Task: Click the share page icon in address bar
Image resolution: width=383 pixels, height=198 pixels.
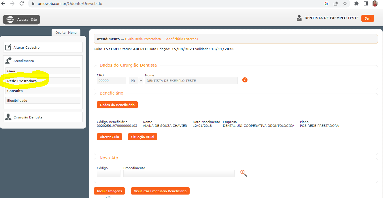Action: click(336, 4)
